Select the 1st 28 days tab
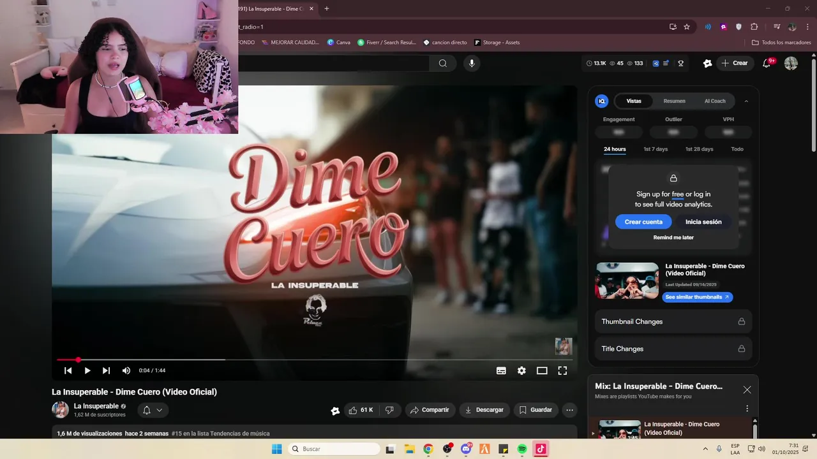Image resolution: width=817 pixels, height=459 pixels. point(700,149)
